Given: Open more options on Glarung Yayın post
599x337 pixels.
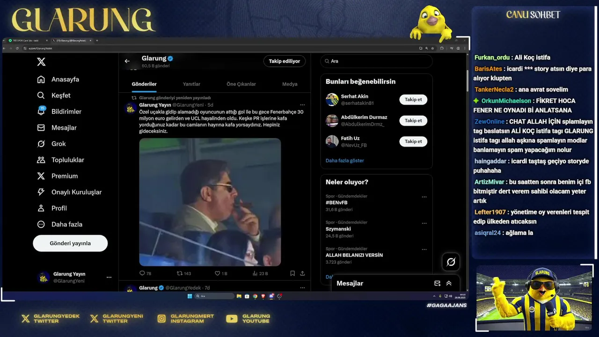Looking at the screenshot, I should click(x=302, y=105).
